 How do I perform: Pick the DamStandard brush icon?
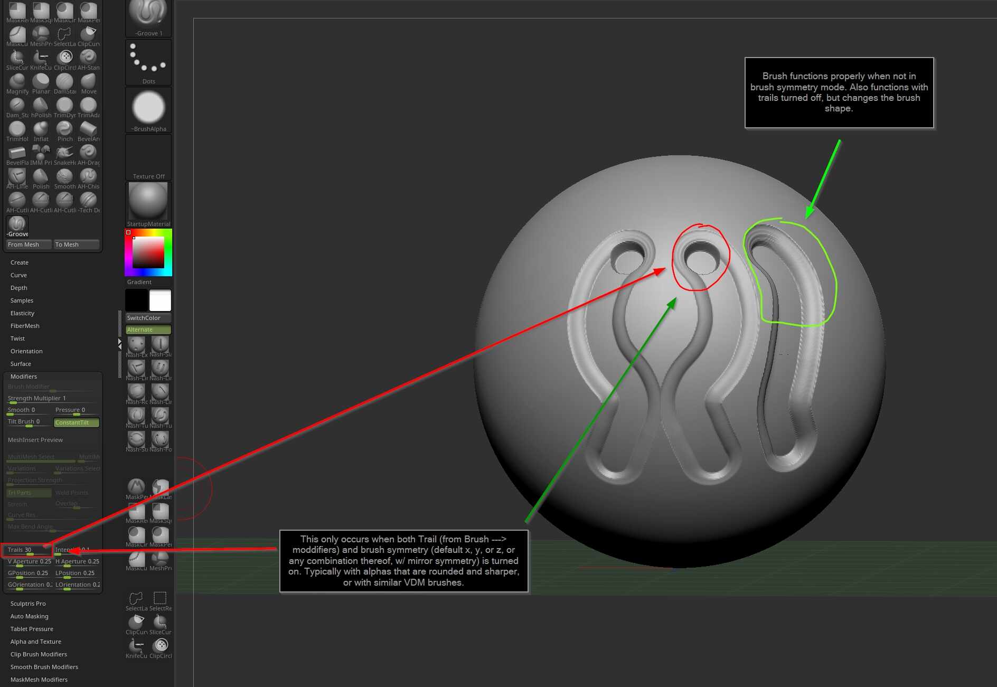click(64, 83)
